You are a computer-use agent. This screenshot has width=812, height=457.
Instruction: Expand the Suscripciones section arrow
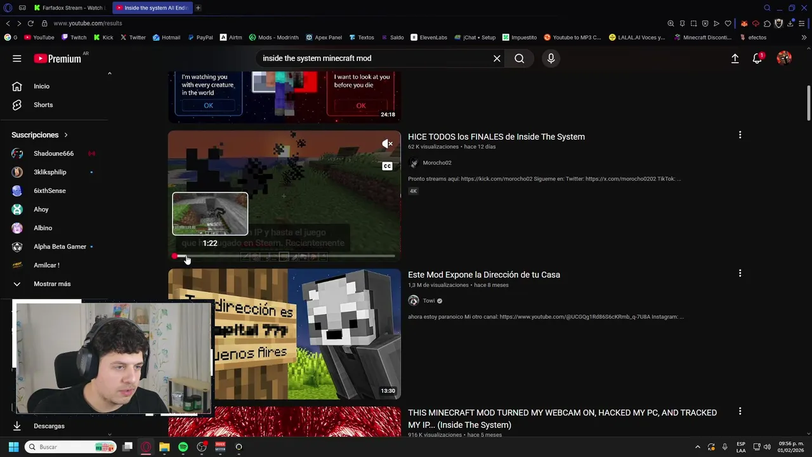click(65, 135)
